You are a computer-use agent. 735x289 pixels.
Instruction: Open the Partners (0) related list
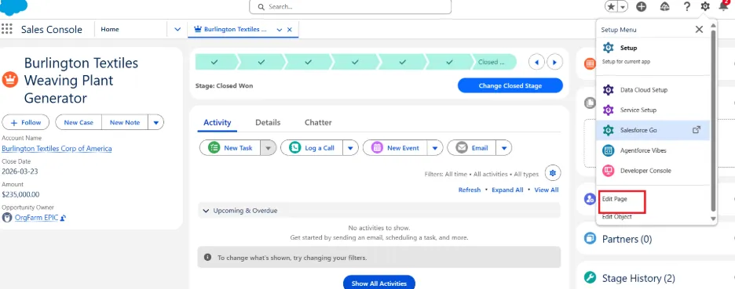627,239
